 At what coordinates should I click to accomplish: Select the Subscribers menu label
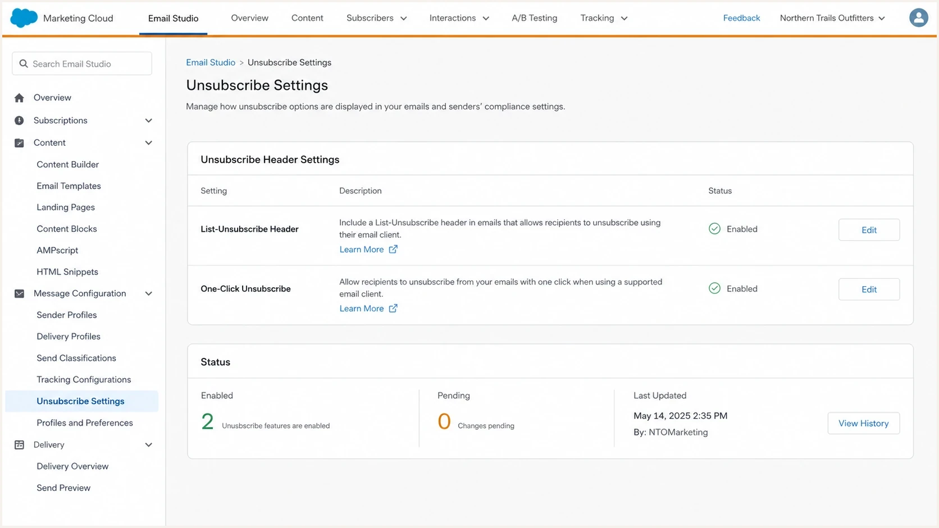click(x=370, y=18)
